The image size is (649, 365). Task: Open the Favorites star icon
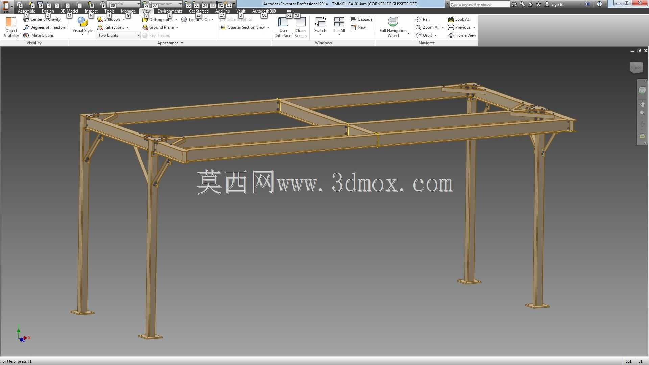[x=538, y=4]
